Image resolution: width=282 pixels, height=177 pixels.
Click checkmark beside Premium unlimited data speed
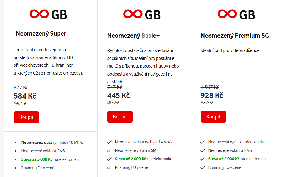pos(203,142)
